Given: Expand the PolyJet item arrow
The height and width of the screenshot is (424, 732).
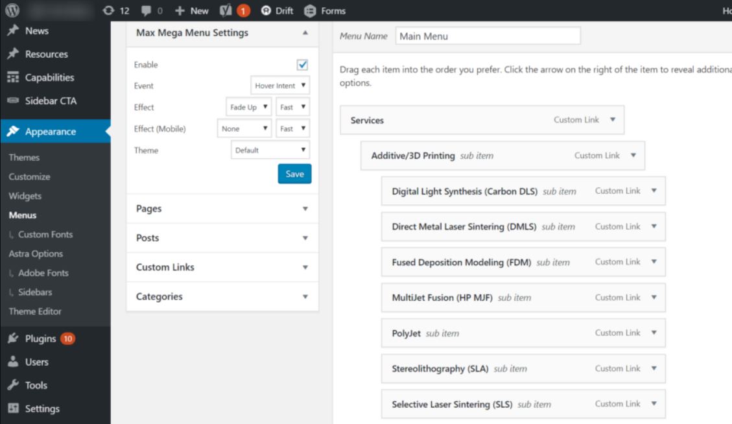Looking at the screenshot, I should point(654,333).
